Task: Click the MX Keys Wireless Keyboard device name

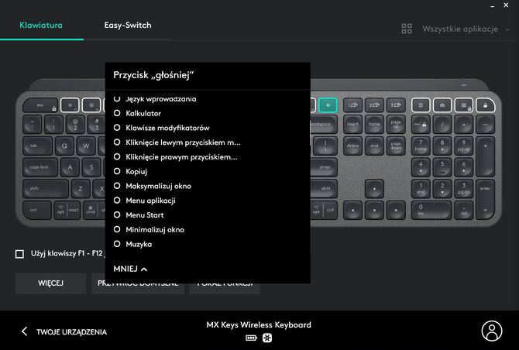Action: (259, 325)
